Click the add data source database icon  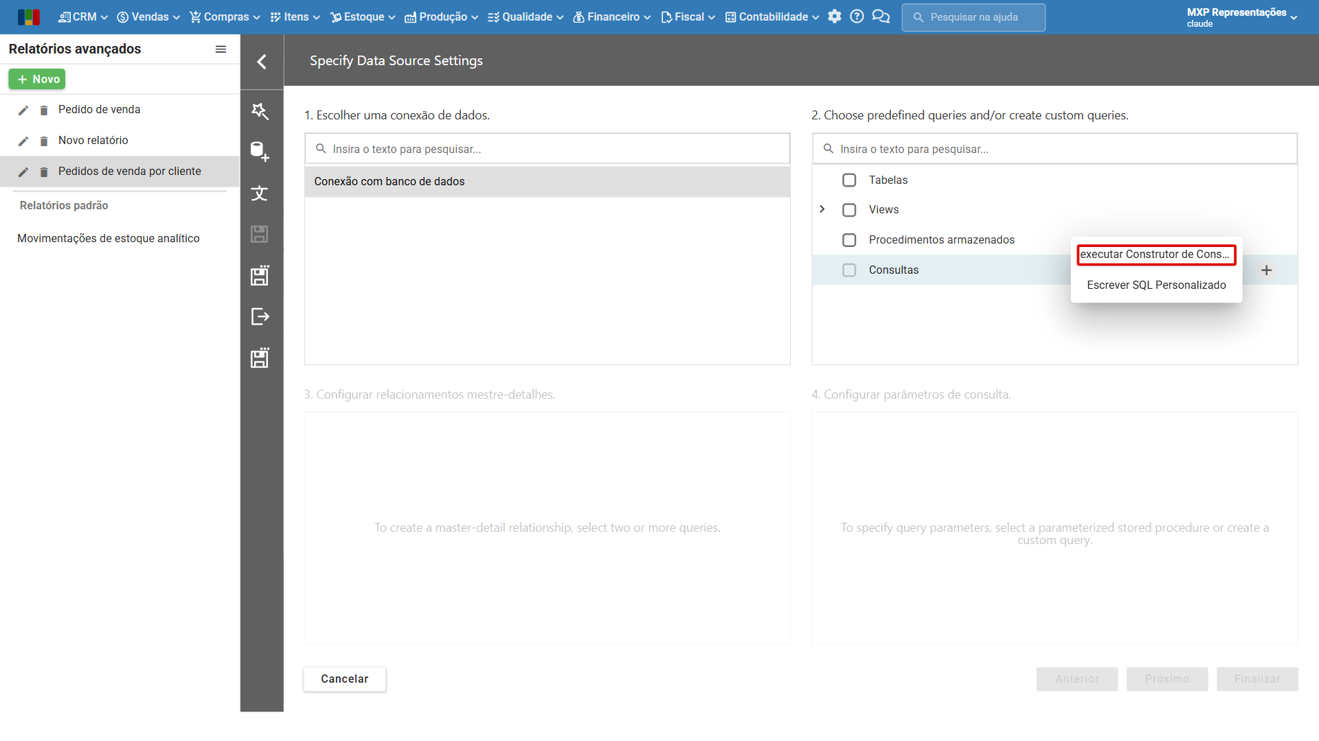(260, 152)
